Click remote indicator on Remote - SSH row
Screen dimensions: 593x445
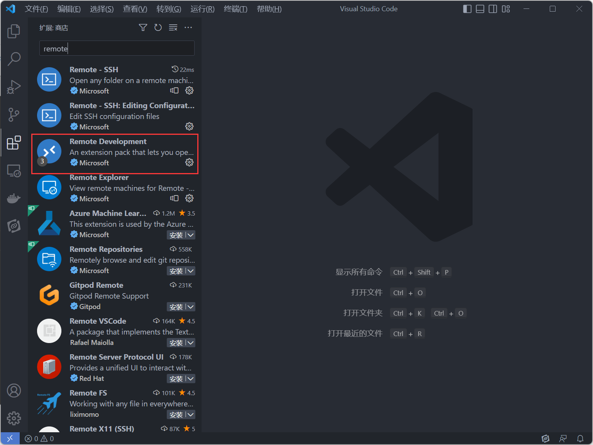tap(175, 90)
